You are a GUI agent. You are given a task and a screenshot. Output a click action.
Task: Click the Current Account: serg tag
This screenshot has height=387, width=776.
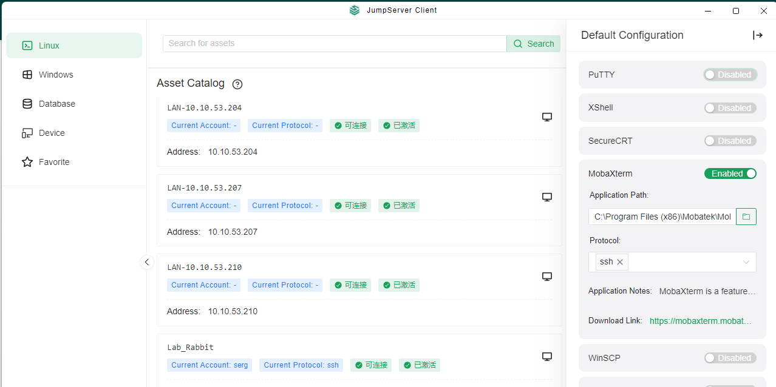click(x=209, y=365)
